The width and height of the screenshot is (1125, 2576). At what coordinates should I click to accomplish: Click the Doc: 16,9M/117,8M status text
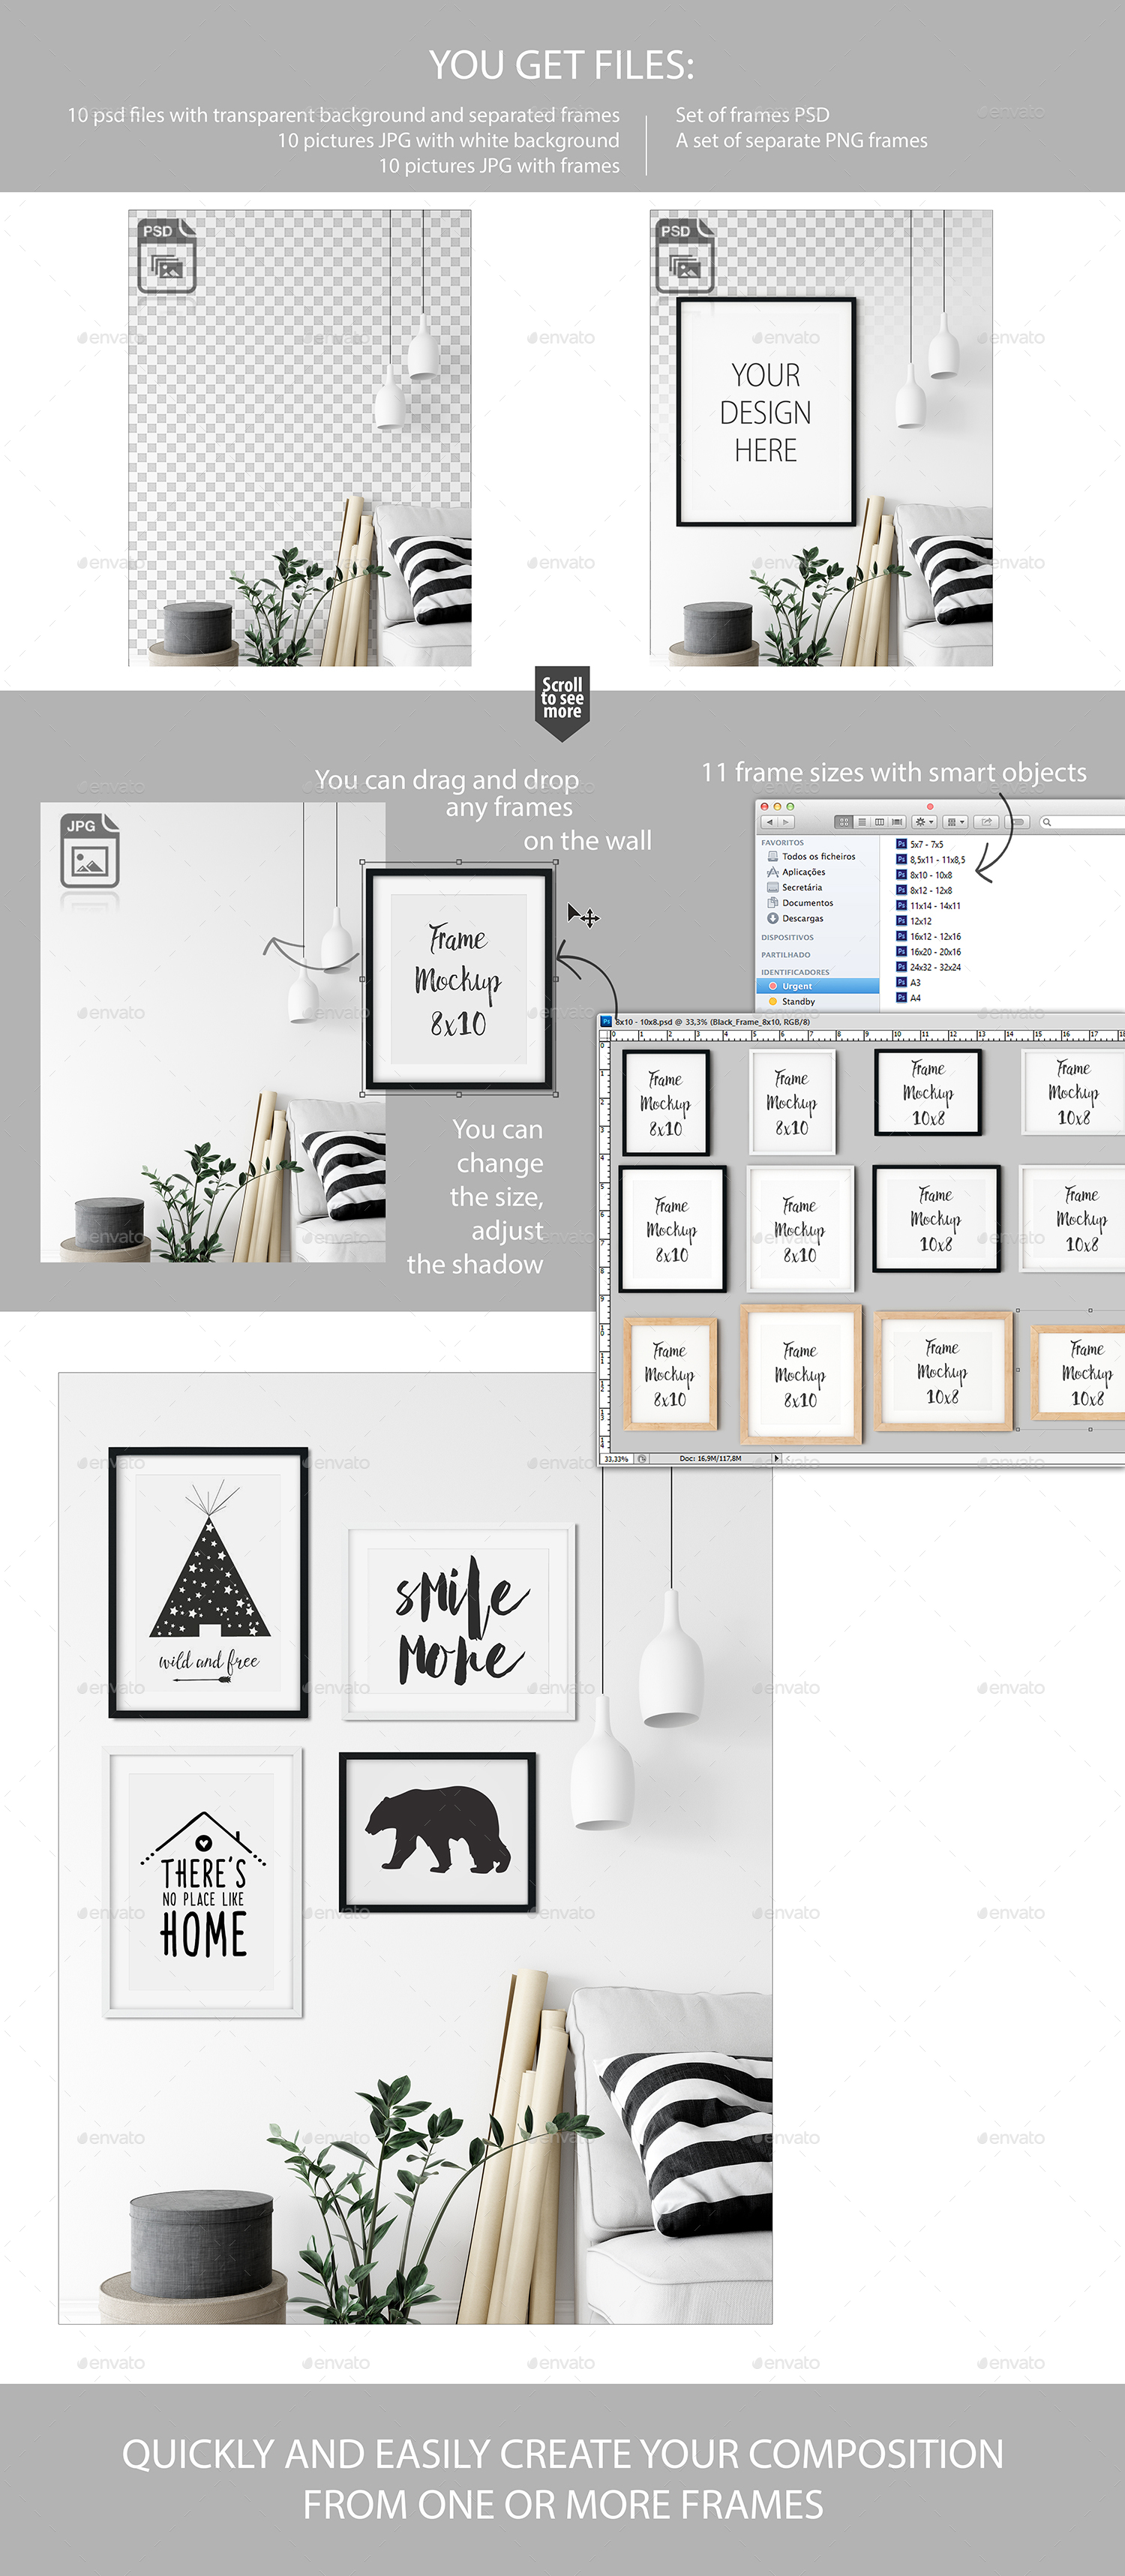(x=710, y=1459)
